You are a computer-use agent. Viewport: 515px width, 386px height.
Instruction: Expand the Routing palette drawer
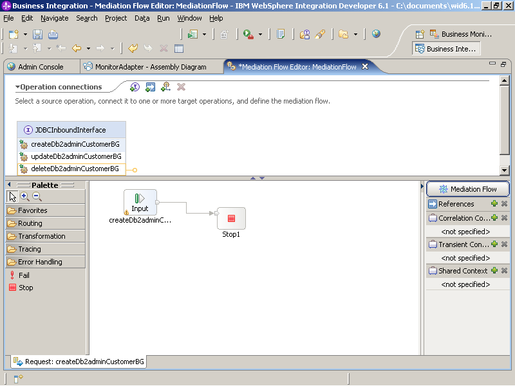click(45, 223)
